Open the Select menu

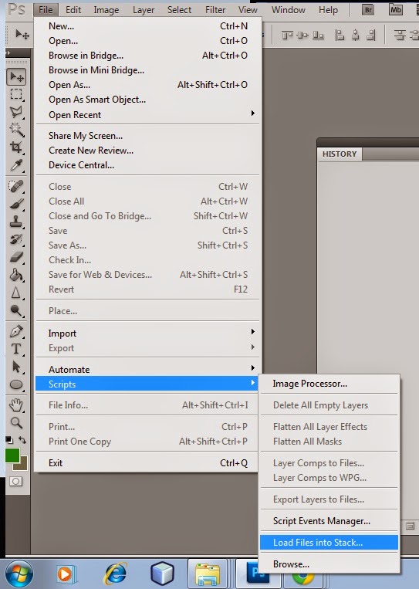180,10
